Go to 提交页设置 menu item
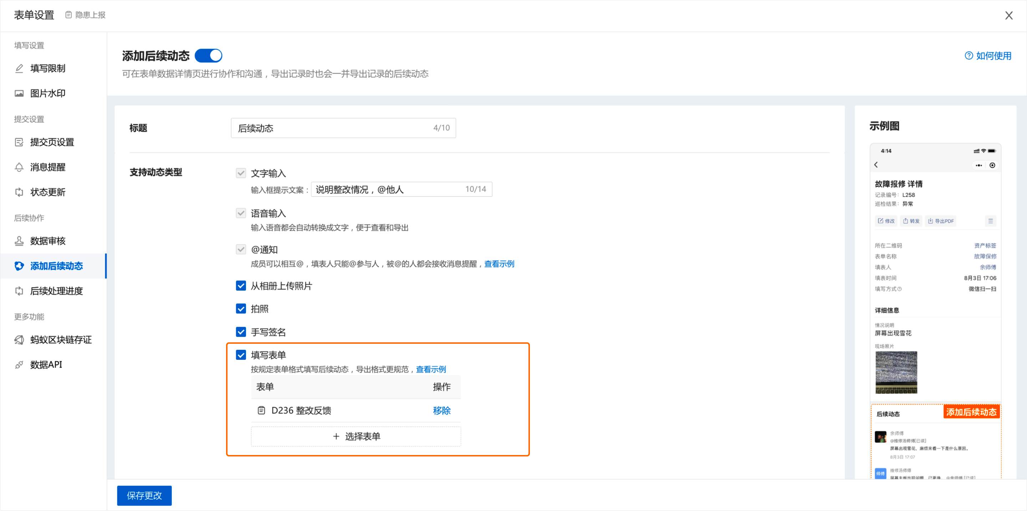Image resolution: width=1027 pixels, height=511 pixels. pyautogui.click(x=52, y=142)
